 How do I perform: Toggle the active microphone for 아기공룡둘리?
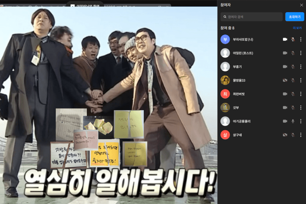click(x=293, y=121)
